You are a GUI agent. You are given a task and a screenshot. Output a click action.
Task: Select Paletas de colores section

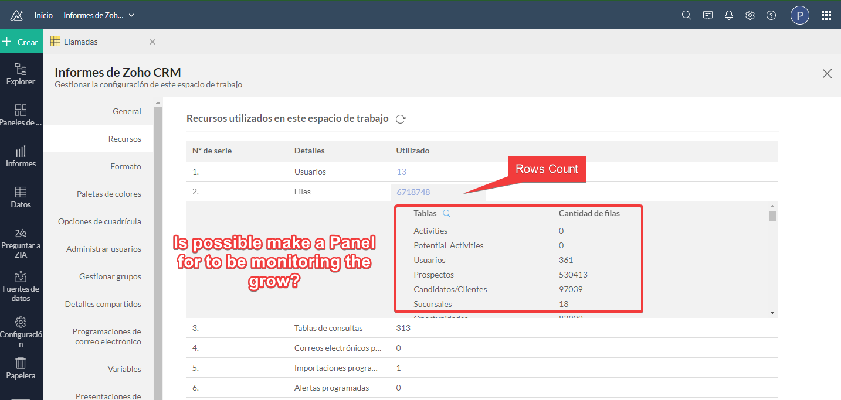(99, 194)
